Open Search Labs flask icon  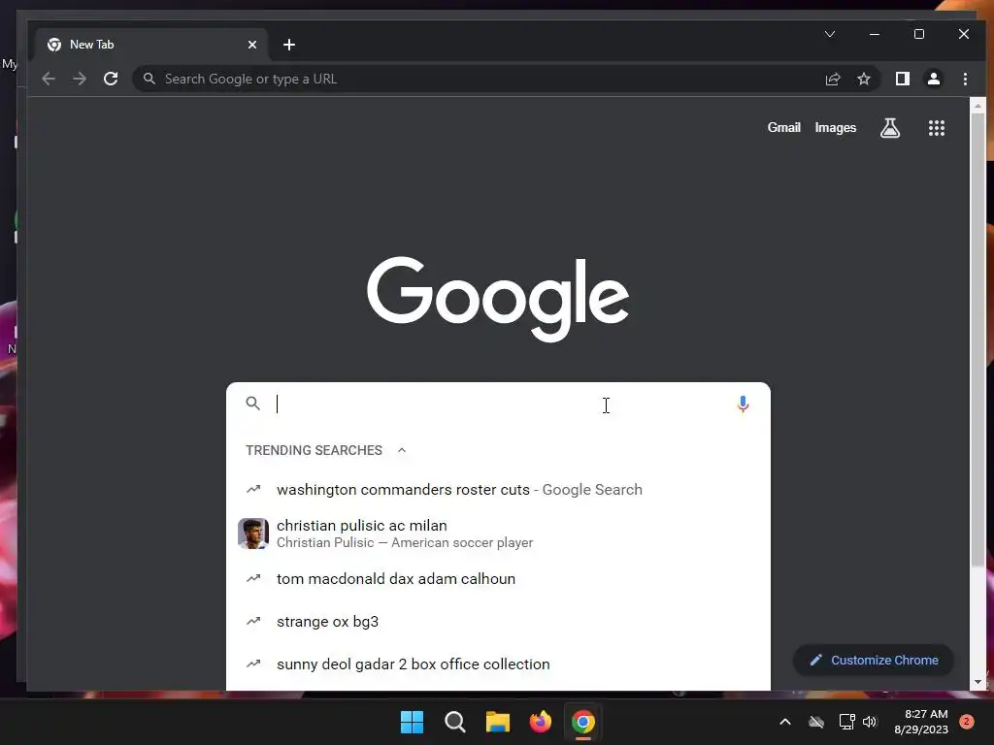point(890,128)
